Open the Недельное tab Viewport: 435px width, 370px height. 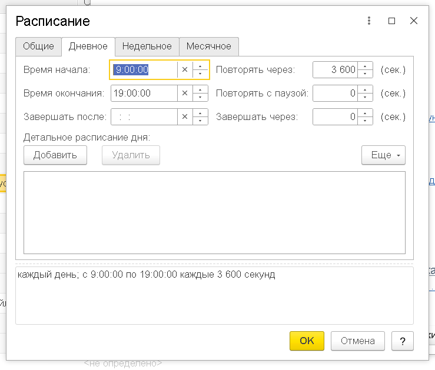[x=147, y=46]
